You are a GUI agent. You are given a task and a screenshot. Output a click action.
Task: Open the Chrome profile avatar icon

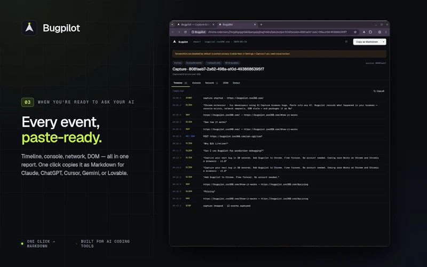pos(379,32)
